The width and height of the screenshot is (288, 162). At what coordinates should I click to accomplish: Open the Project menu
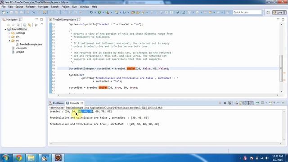click(x=65, y=7)
